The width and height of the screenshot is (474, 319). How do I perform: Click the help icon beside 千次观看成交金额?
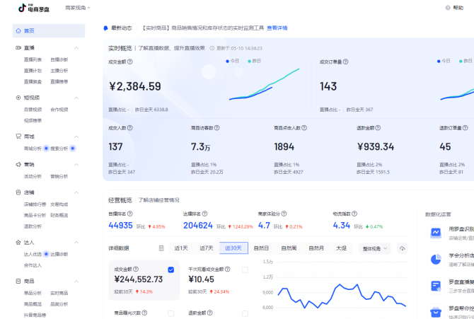coord(227,269)
